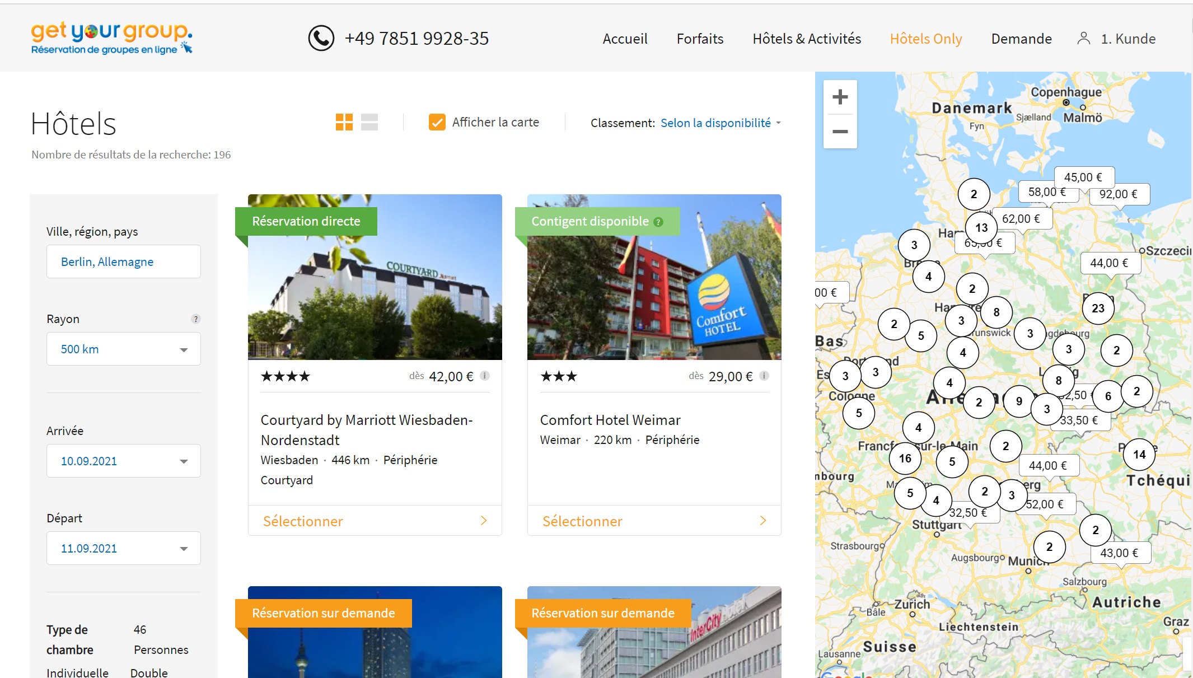Click the 43,00 € map price marker

click(1120, 553)
